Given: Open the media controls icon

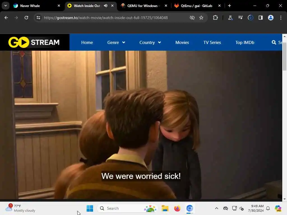Looking at the screenshot, I should click(240, 18).
